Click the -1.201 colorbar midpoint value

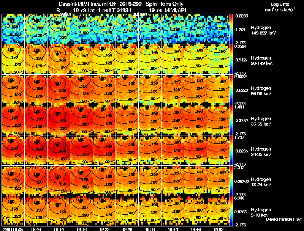240,30
